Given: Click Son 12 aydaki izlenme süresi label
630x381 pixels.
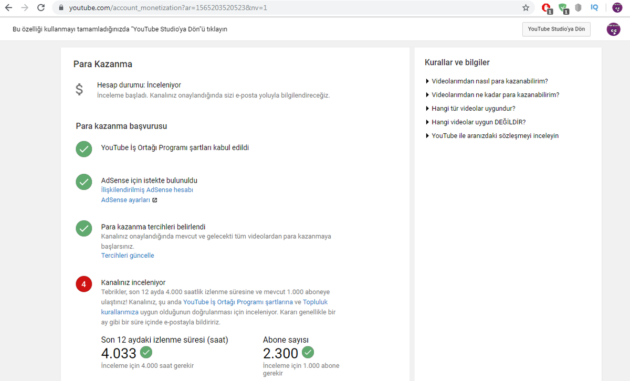Looking at the screenshot, I should point(164,340).
